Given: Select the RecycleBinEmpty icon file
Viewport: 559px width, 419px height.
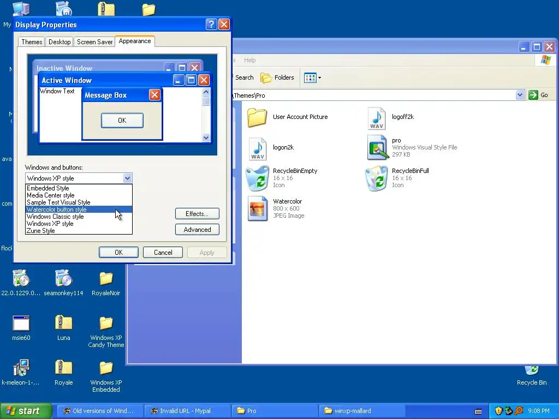Looking at the screenshot, I should (258, 178).
